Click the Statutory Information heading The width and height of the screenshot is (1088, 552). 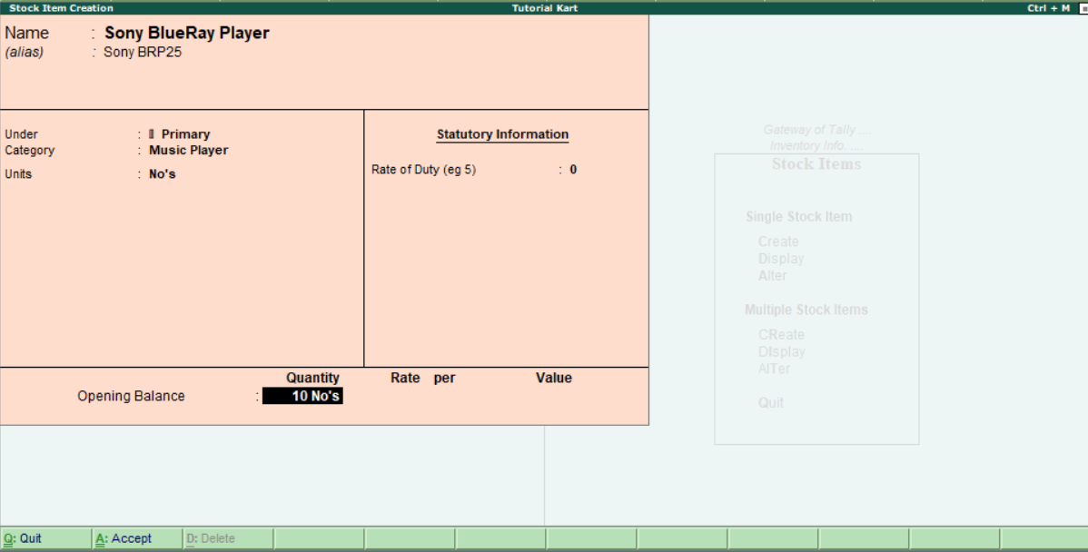pos(502,134)
